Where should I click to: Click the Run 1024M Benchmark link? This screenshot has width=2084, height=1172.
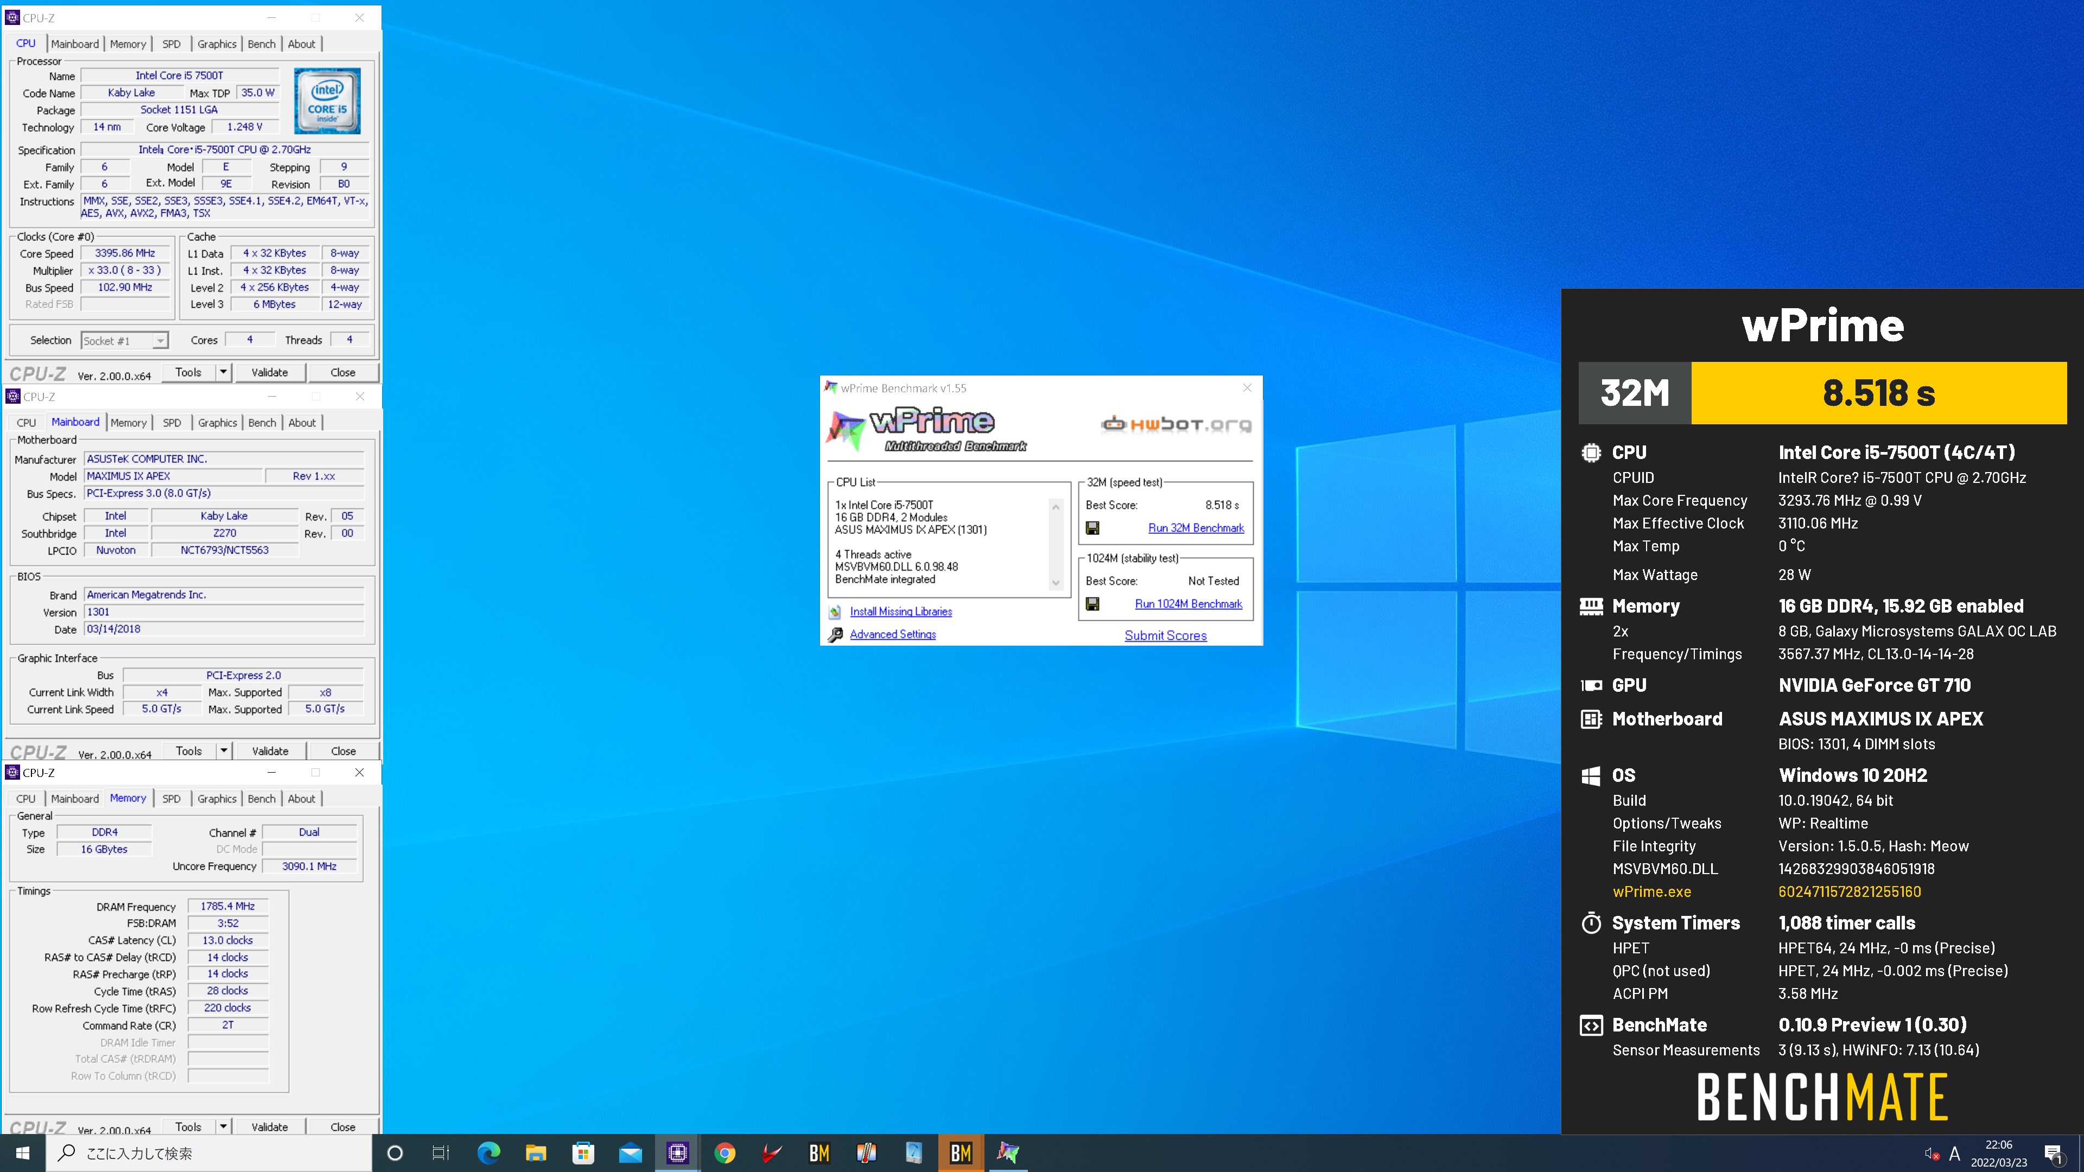pyautogui.click(x=1189, y=604)
